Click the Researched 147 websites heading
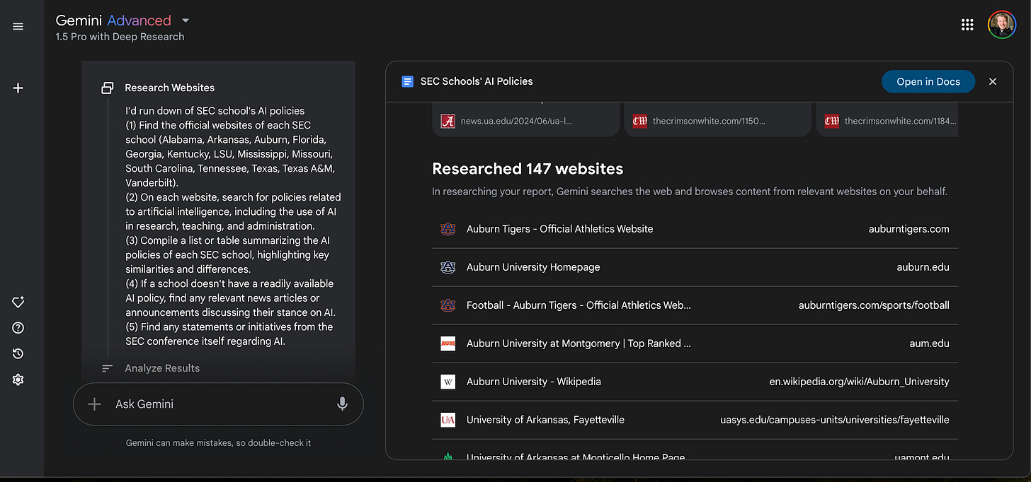This screenshot has height=482, width=1031. (x=528, y=169)
